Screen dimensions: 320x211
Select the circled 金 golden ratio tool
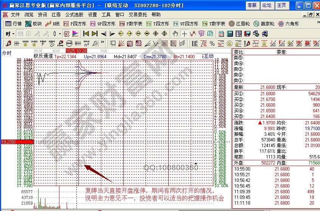coord(229,43)
